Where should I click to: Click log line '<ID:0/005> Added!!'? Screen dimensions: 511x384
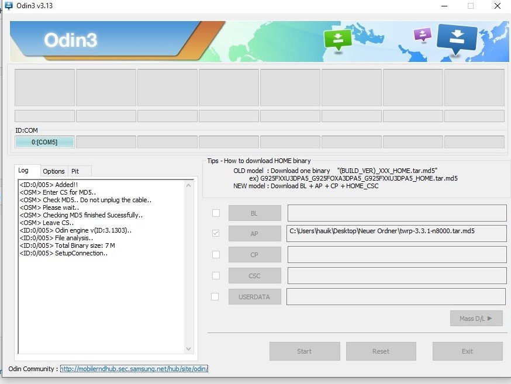coord(49,185)
